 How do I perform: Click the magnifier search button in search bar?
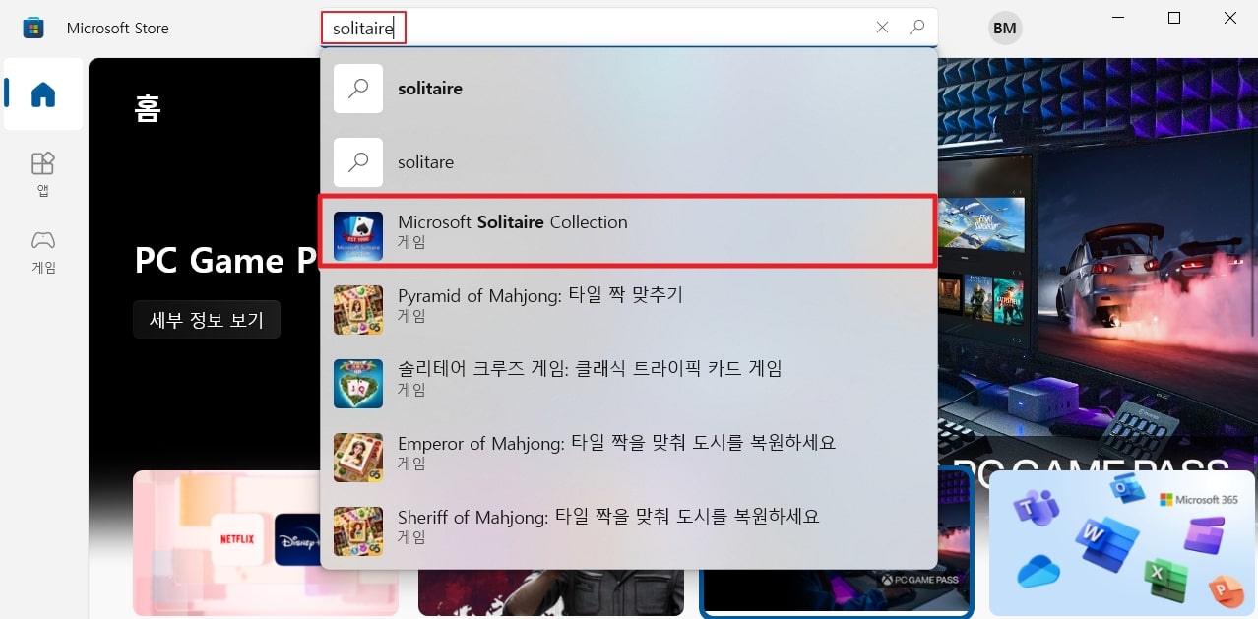[x=917, y=28]
